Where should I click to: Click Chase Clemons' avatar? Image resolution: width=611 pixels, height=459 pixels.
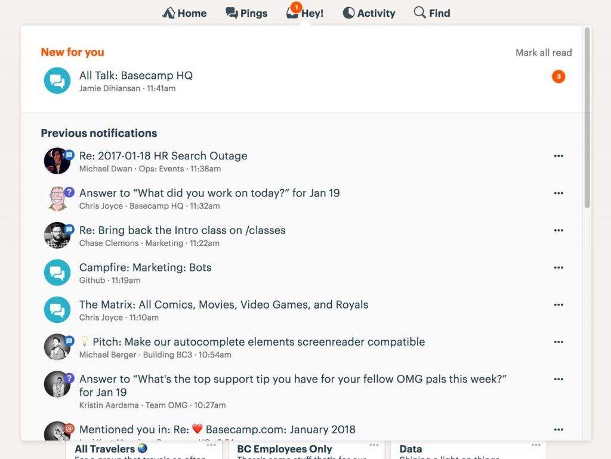click(x=57, y=235)
